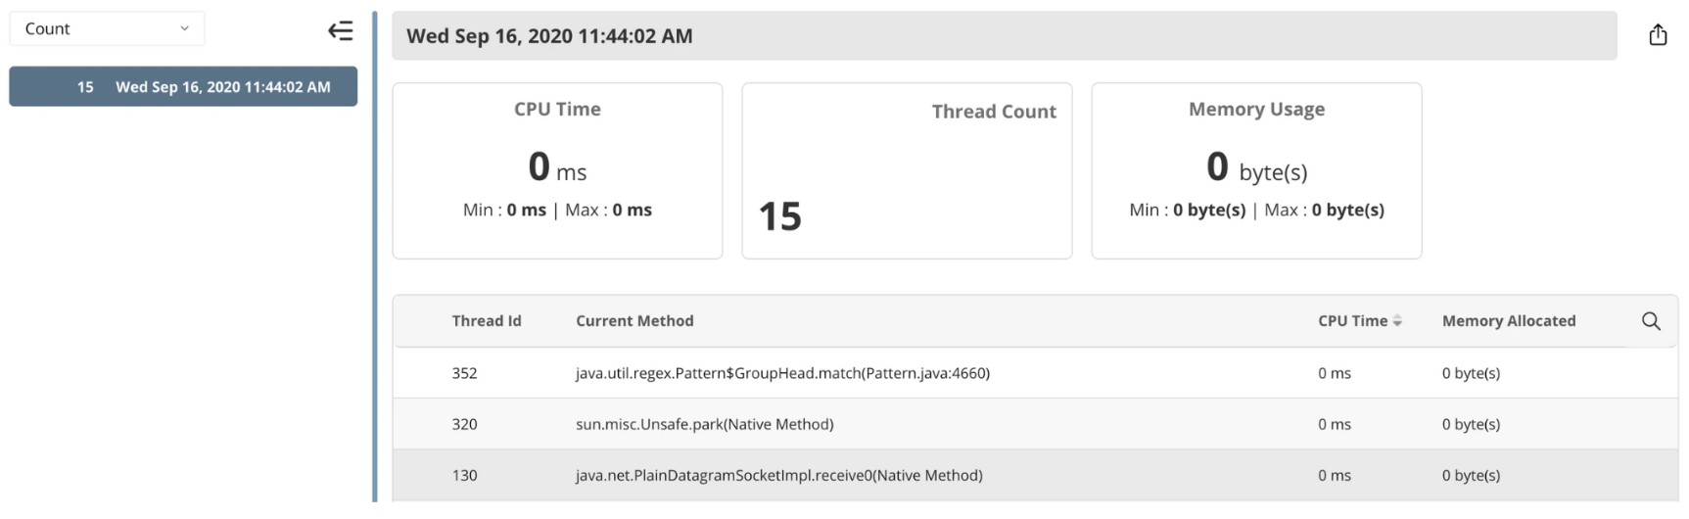Screen dimensions: 1689x519
Task: Sort by CPU Time arrow icon
Action: click(x=1397, y=321)
